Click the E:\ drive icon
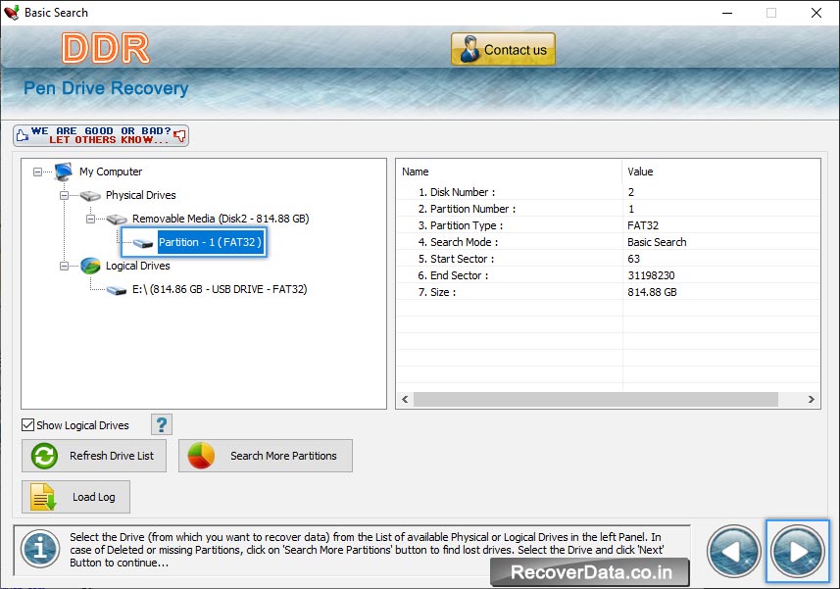This screenshot has width=840, height=589. (117, 291)
